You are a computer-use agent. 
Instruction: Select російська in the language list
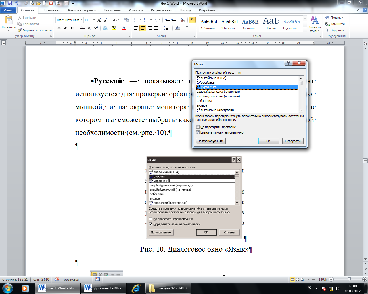click(247, 82)
